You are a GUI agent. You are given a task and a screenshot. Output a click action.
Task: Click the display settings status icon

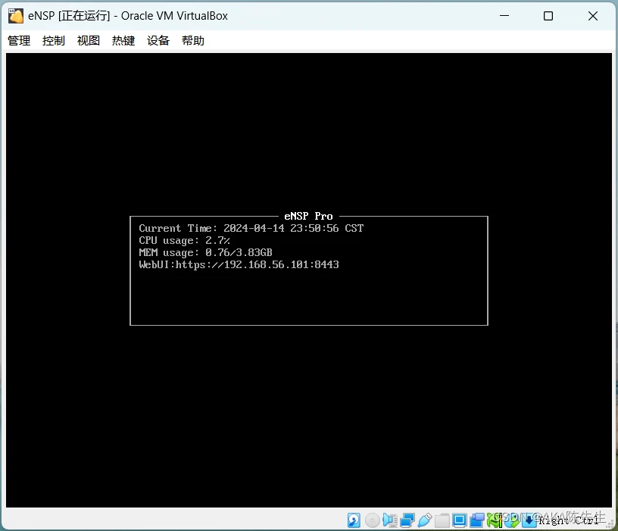(460, 520)
